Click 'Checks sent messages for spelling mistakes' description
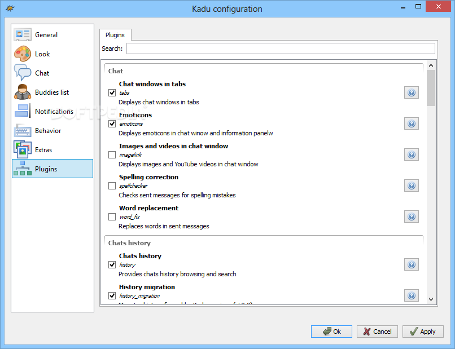 click(x=177, y=195)
